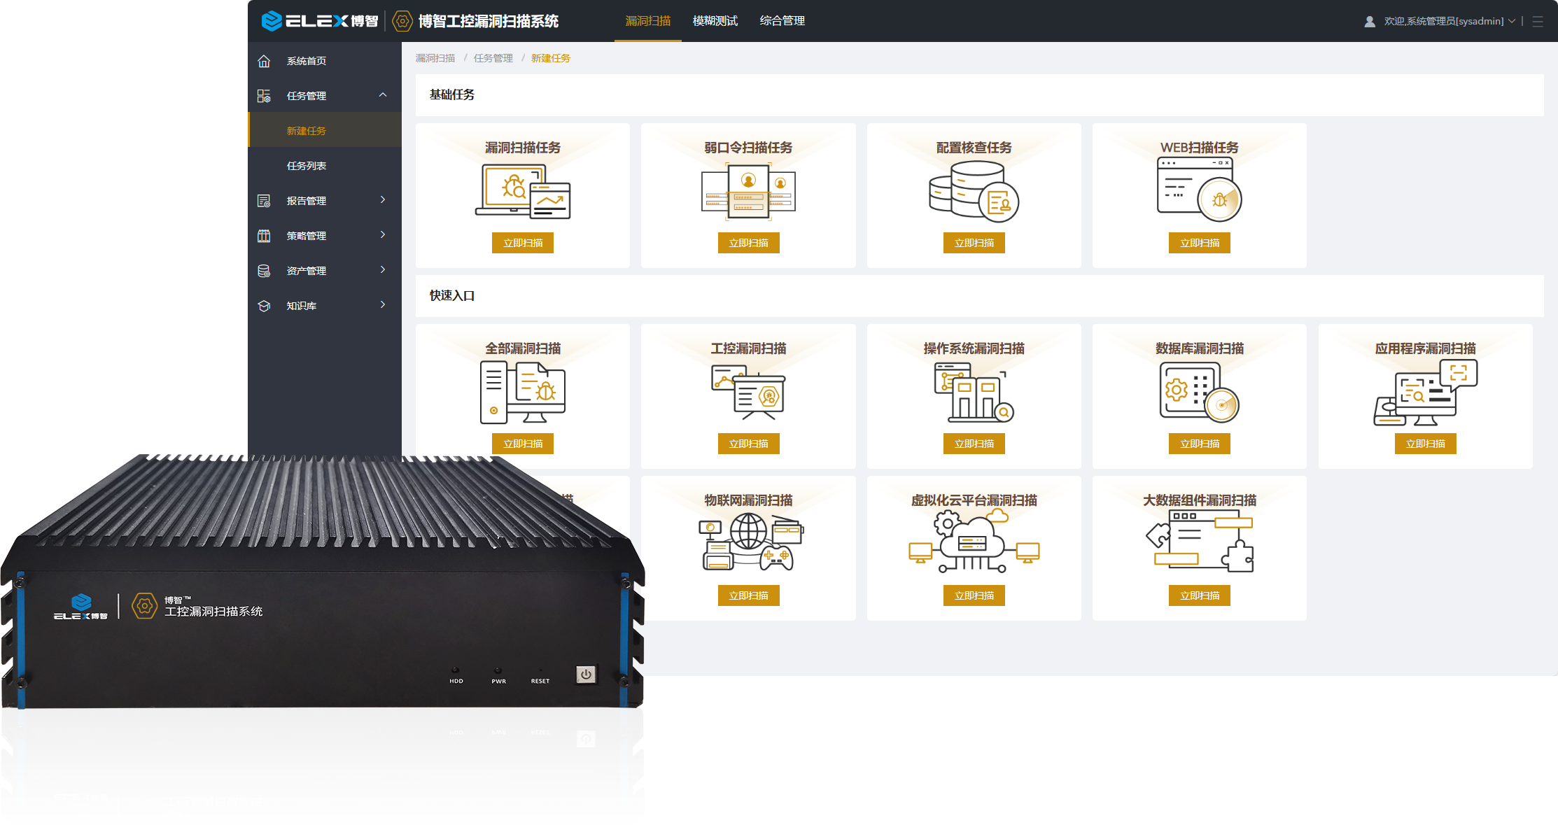Click 立即扫描 under 全部漏洞扫描

click(523, 444)
